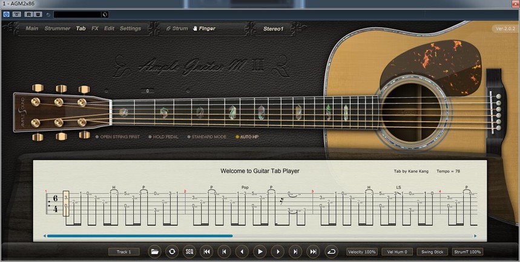Step back one note (left triangle)
Viewport: 520px width, 262px height.
[242, 252]
